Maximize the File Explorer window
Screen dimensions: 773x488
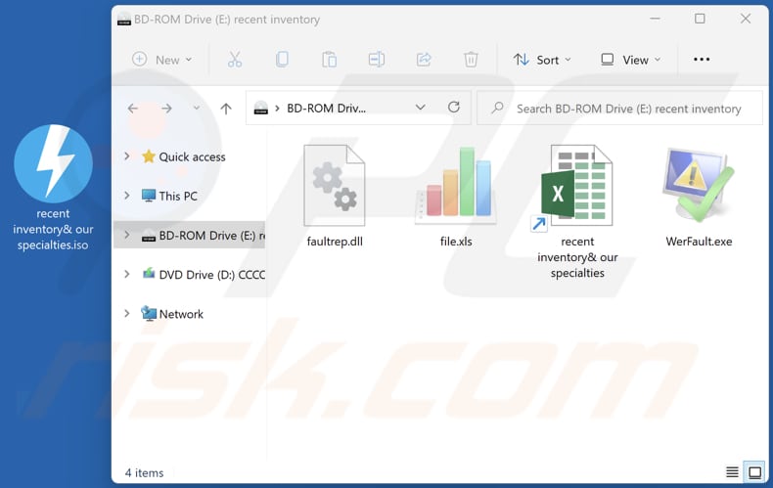pyautogui.click(x=700, y=19)
